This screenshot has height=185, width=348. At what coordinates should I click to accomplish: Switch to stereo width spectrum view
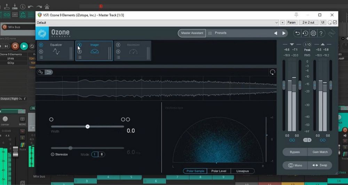pos(41,72)
